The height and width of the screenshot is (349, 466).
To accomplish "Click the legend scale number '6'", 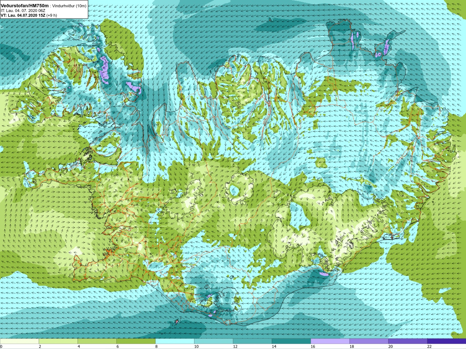I will tap(118, 346).
